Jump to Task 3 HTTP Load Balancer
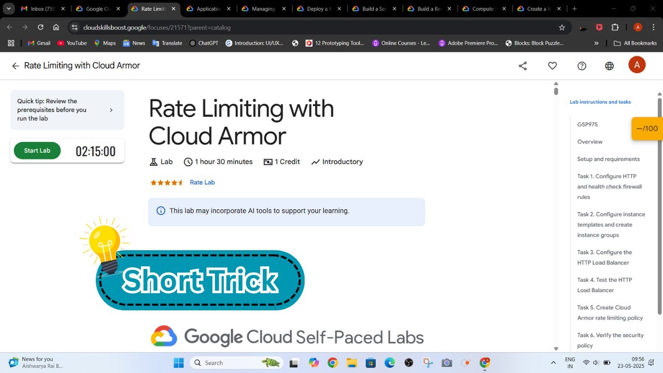Screen dimensions: 663x373 click(603, 257)
